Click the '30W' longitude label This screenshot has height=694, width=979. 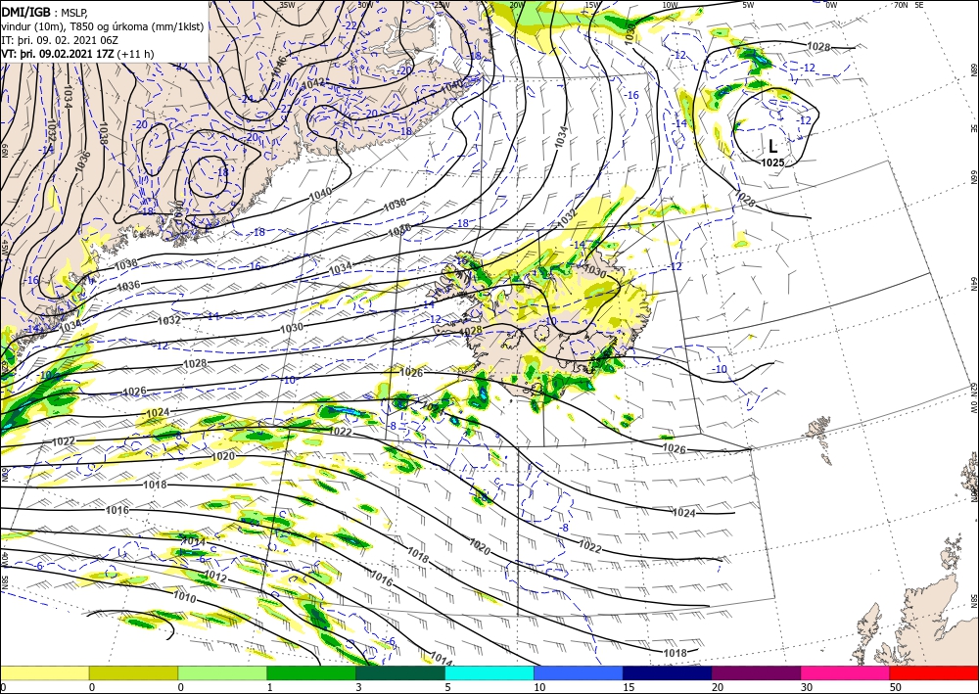coord(365,5)
